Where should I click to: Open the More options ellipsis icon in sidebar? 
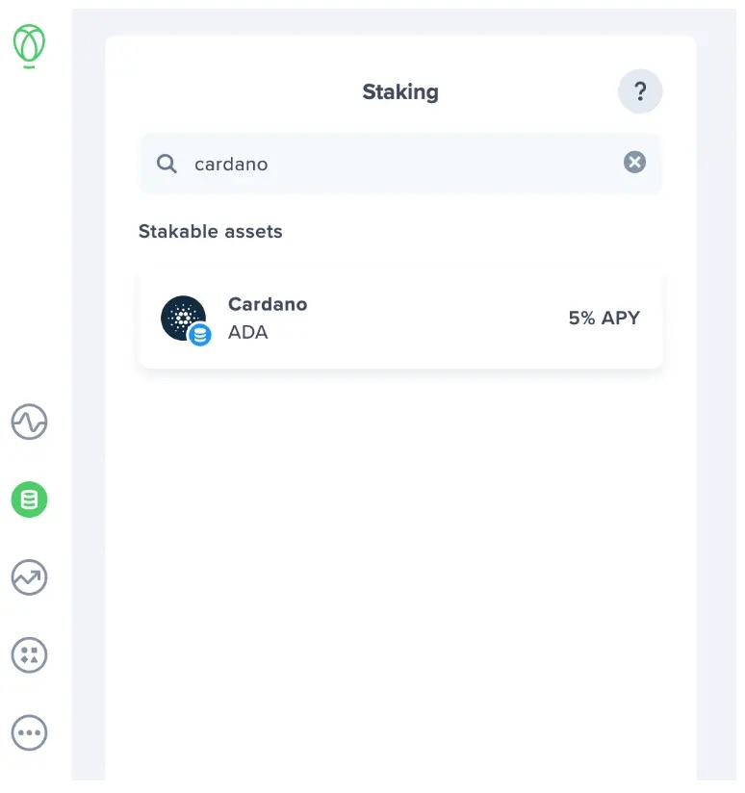[28, 731]
